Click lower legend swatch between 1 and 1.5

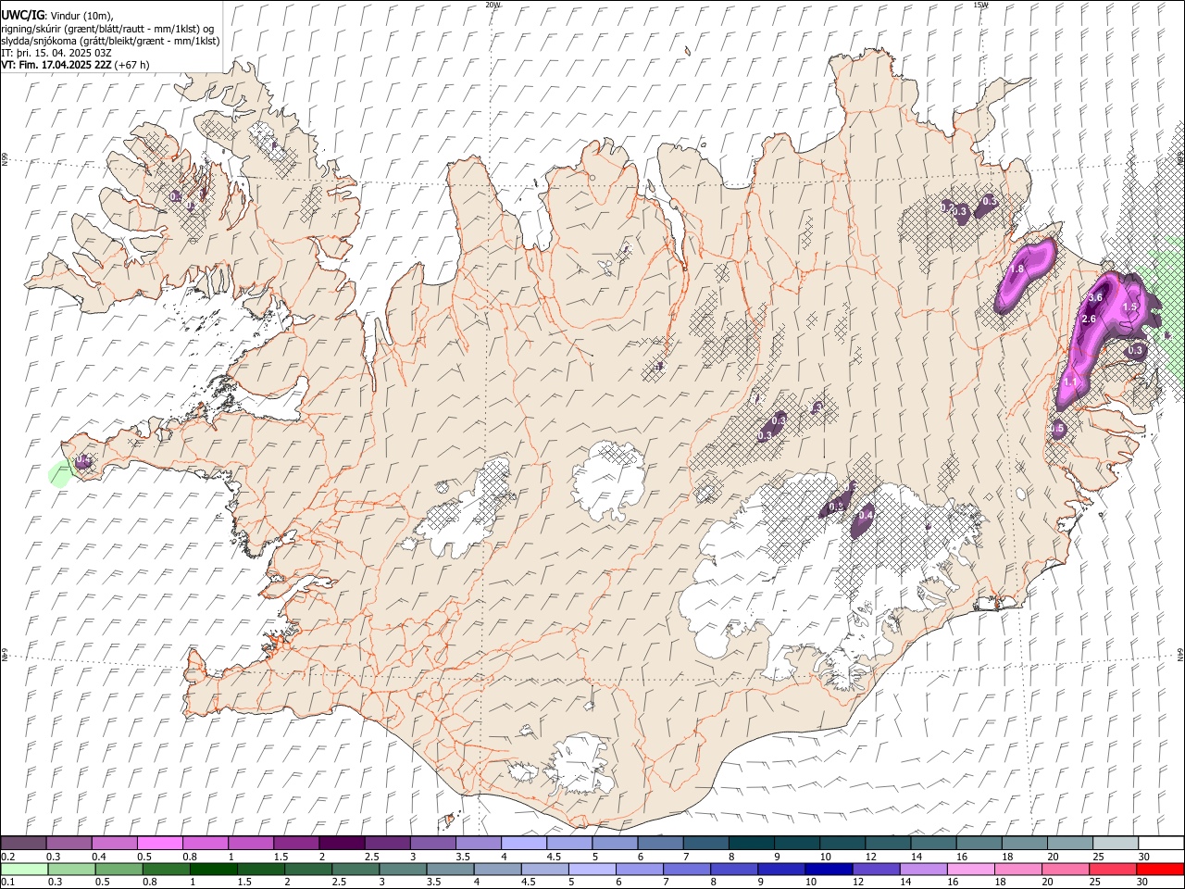[213, 869]
